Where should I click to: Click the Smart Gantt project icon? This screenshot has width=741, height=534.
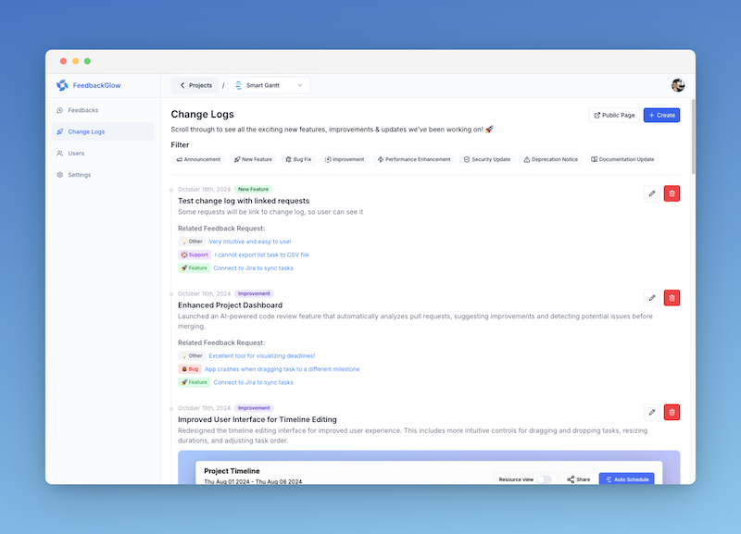[239, 85]
